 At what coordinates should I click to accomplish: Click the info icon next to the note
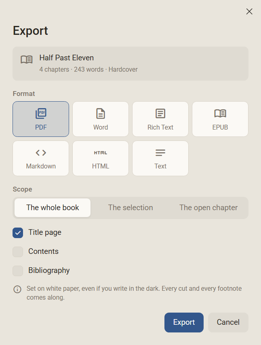(17, 289)
